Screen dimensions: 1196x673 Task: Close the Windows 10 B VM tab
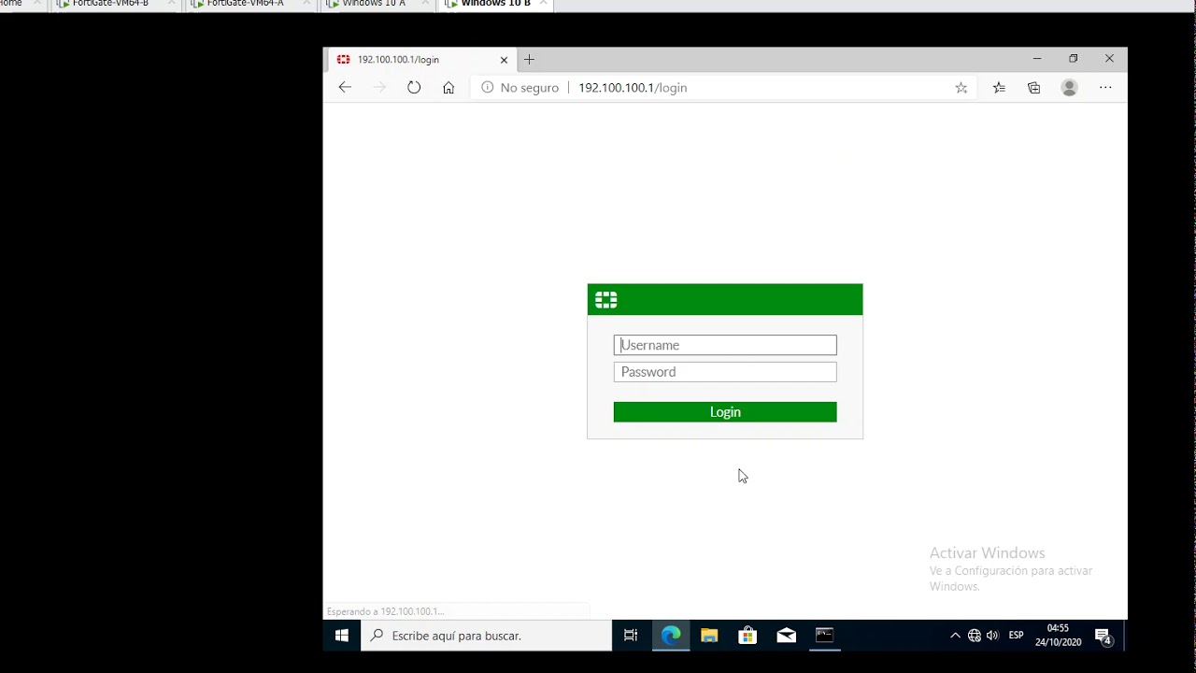544,4
